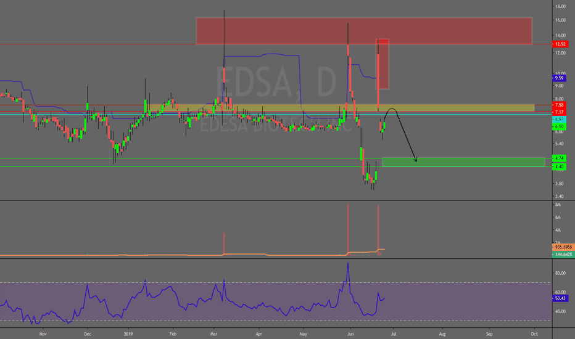Click the 18.00 price scale value
Viewport: 575px width, 339px height.
[560, 7]
